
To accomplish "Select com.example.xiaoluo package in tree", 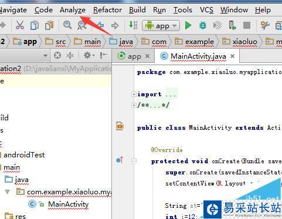I will pos(64,192).
